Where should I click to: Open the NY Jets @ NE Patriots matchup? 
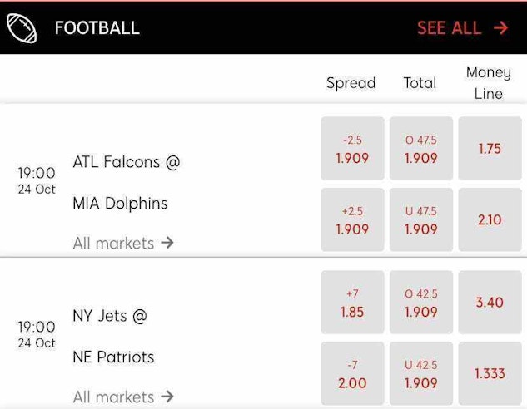[x=114, y=336]
